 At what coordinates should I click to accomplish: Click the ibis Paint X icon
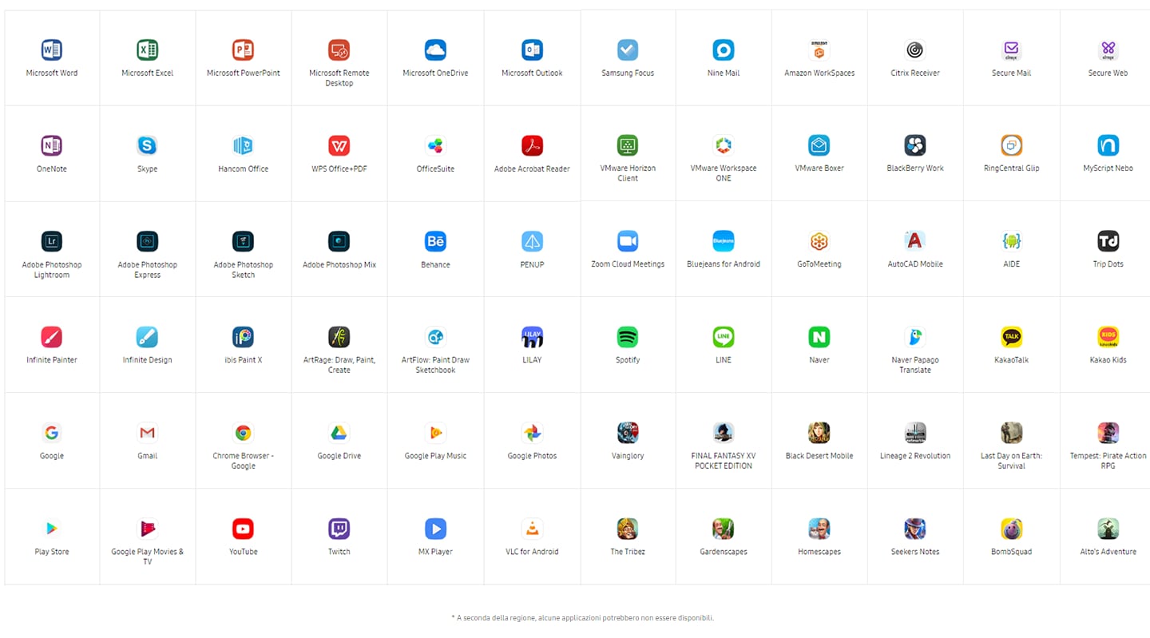click(244, 337)
